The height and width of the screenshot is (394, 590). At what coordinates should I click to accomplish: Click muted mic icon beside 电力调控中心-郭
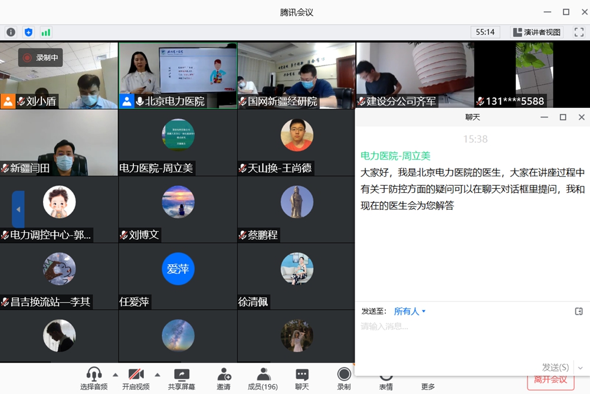pos(5,235)
